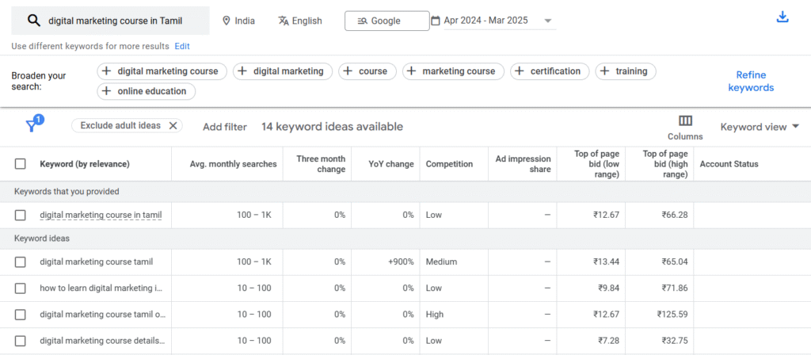Sort by YoY change column
The image size is (811, 355).
click(x=391, y=164)
